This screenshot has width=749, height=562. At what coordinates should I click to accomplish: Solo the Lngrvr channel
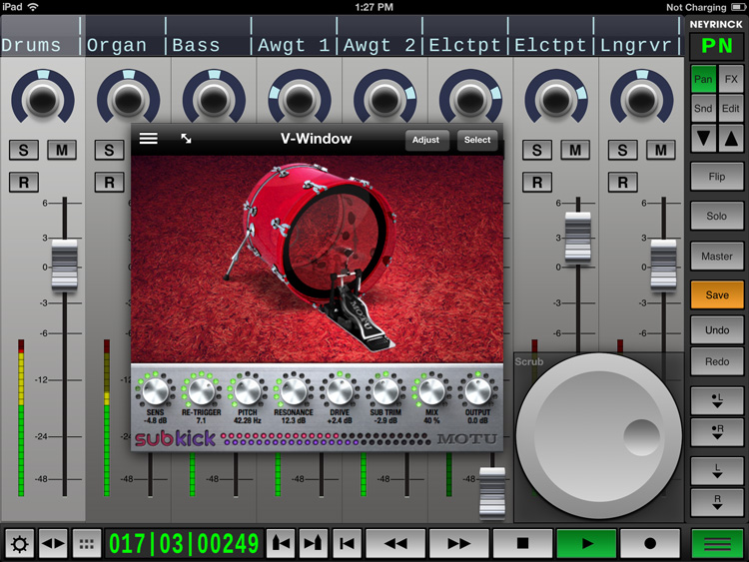click(x=622, y=150)
